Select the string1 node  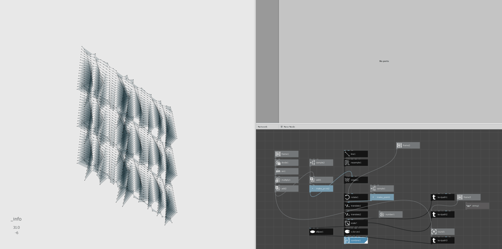(x=477, y=206)
